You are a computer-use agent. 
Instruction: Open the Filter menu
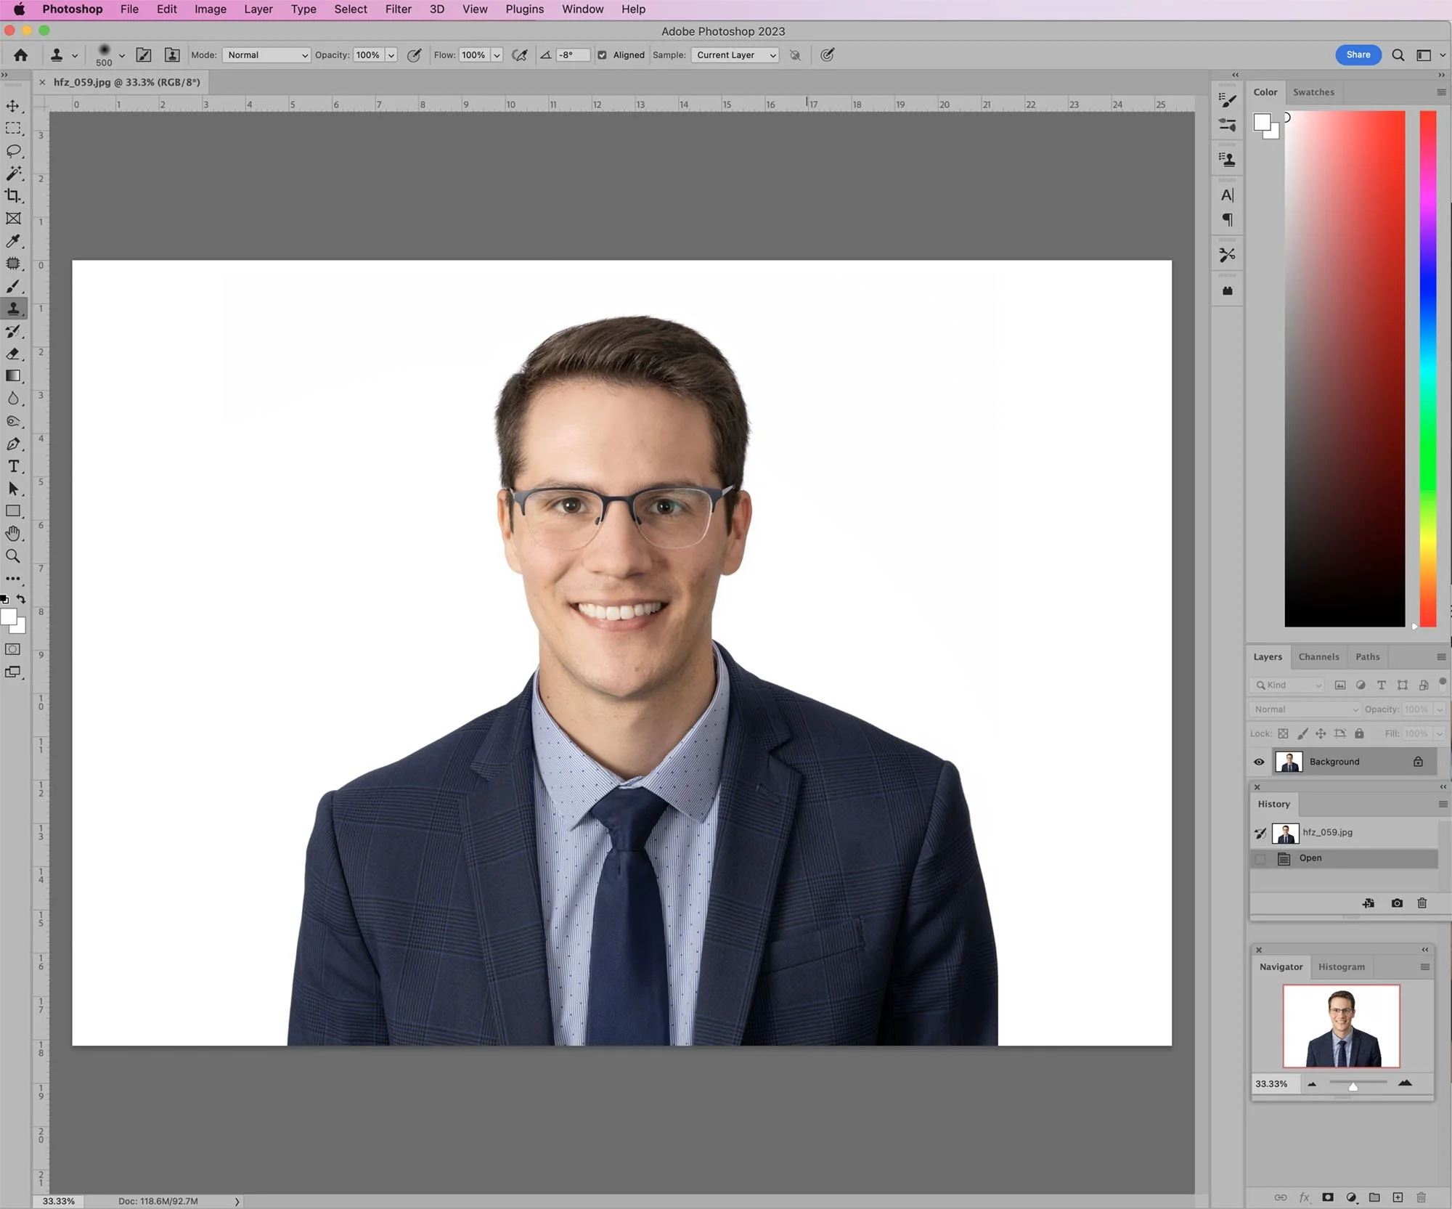coord(398,9)
